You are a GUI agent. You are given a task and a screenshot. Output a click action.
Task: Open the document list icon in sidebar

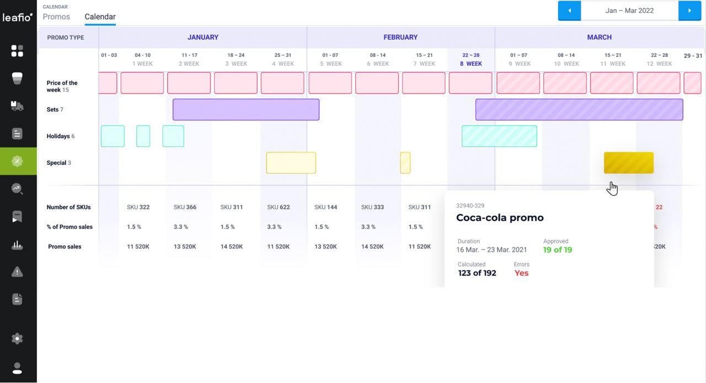pos(17,133)
